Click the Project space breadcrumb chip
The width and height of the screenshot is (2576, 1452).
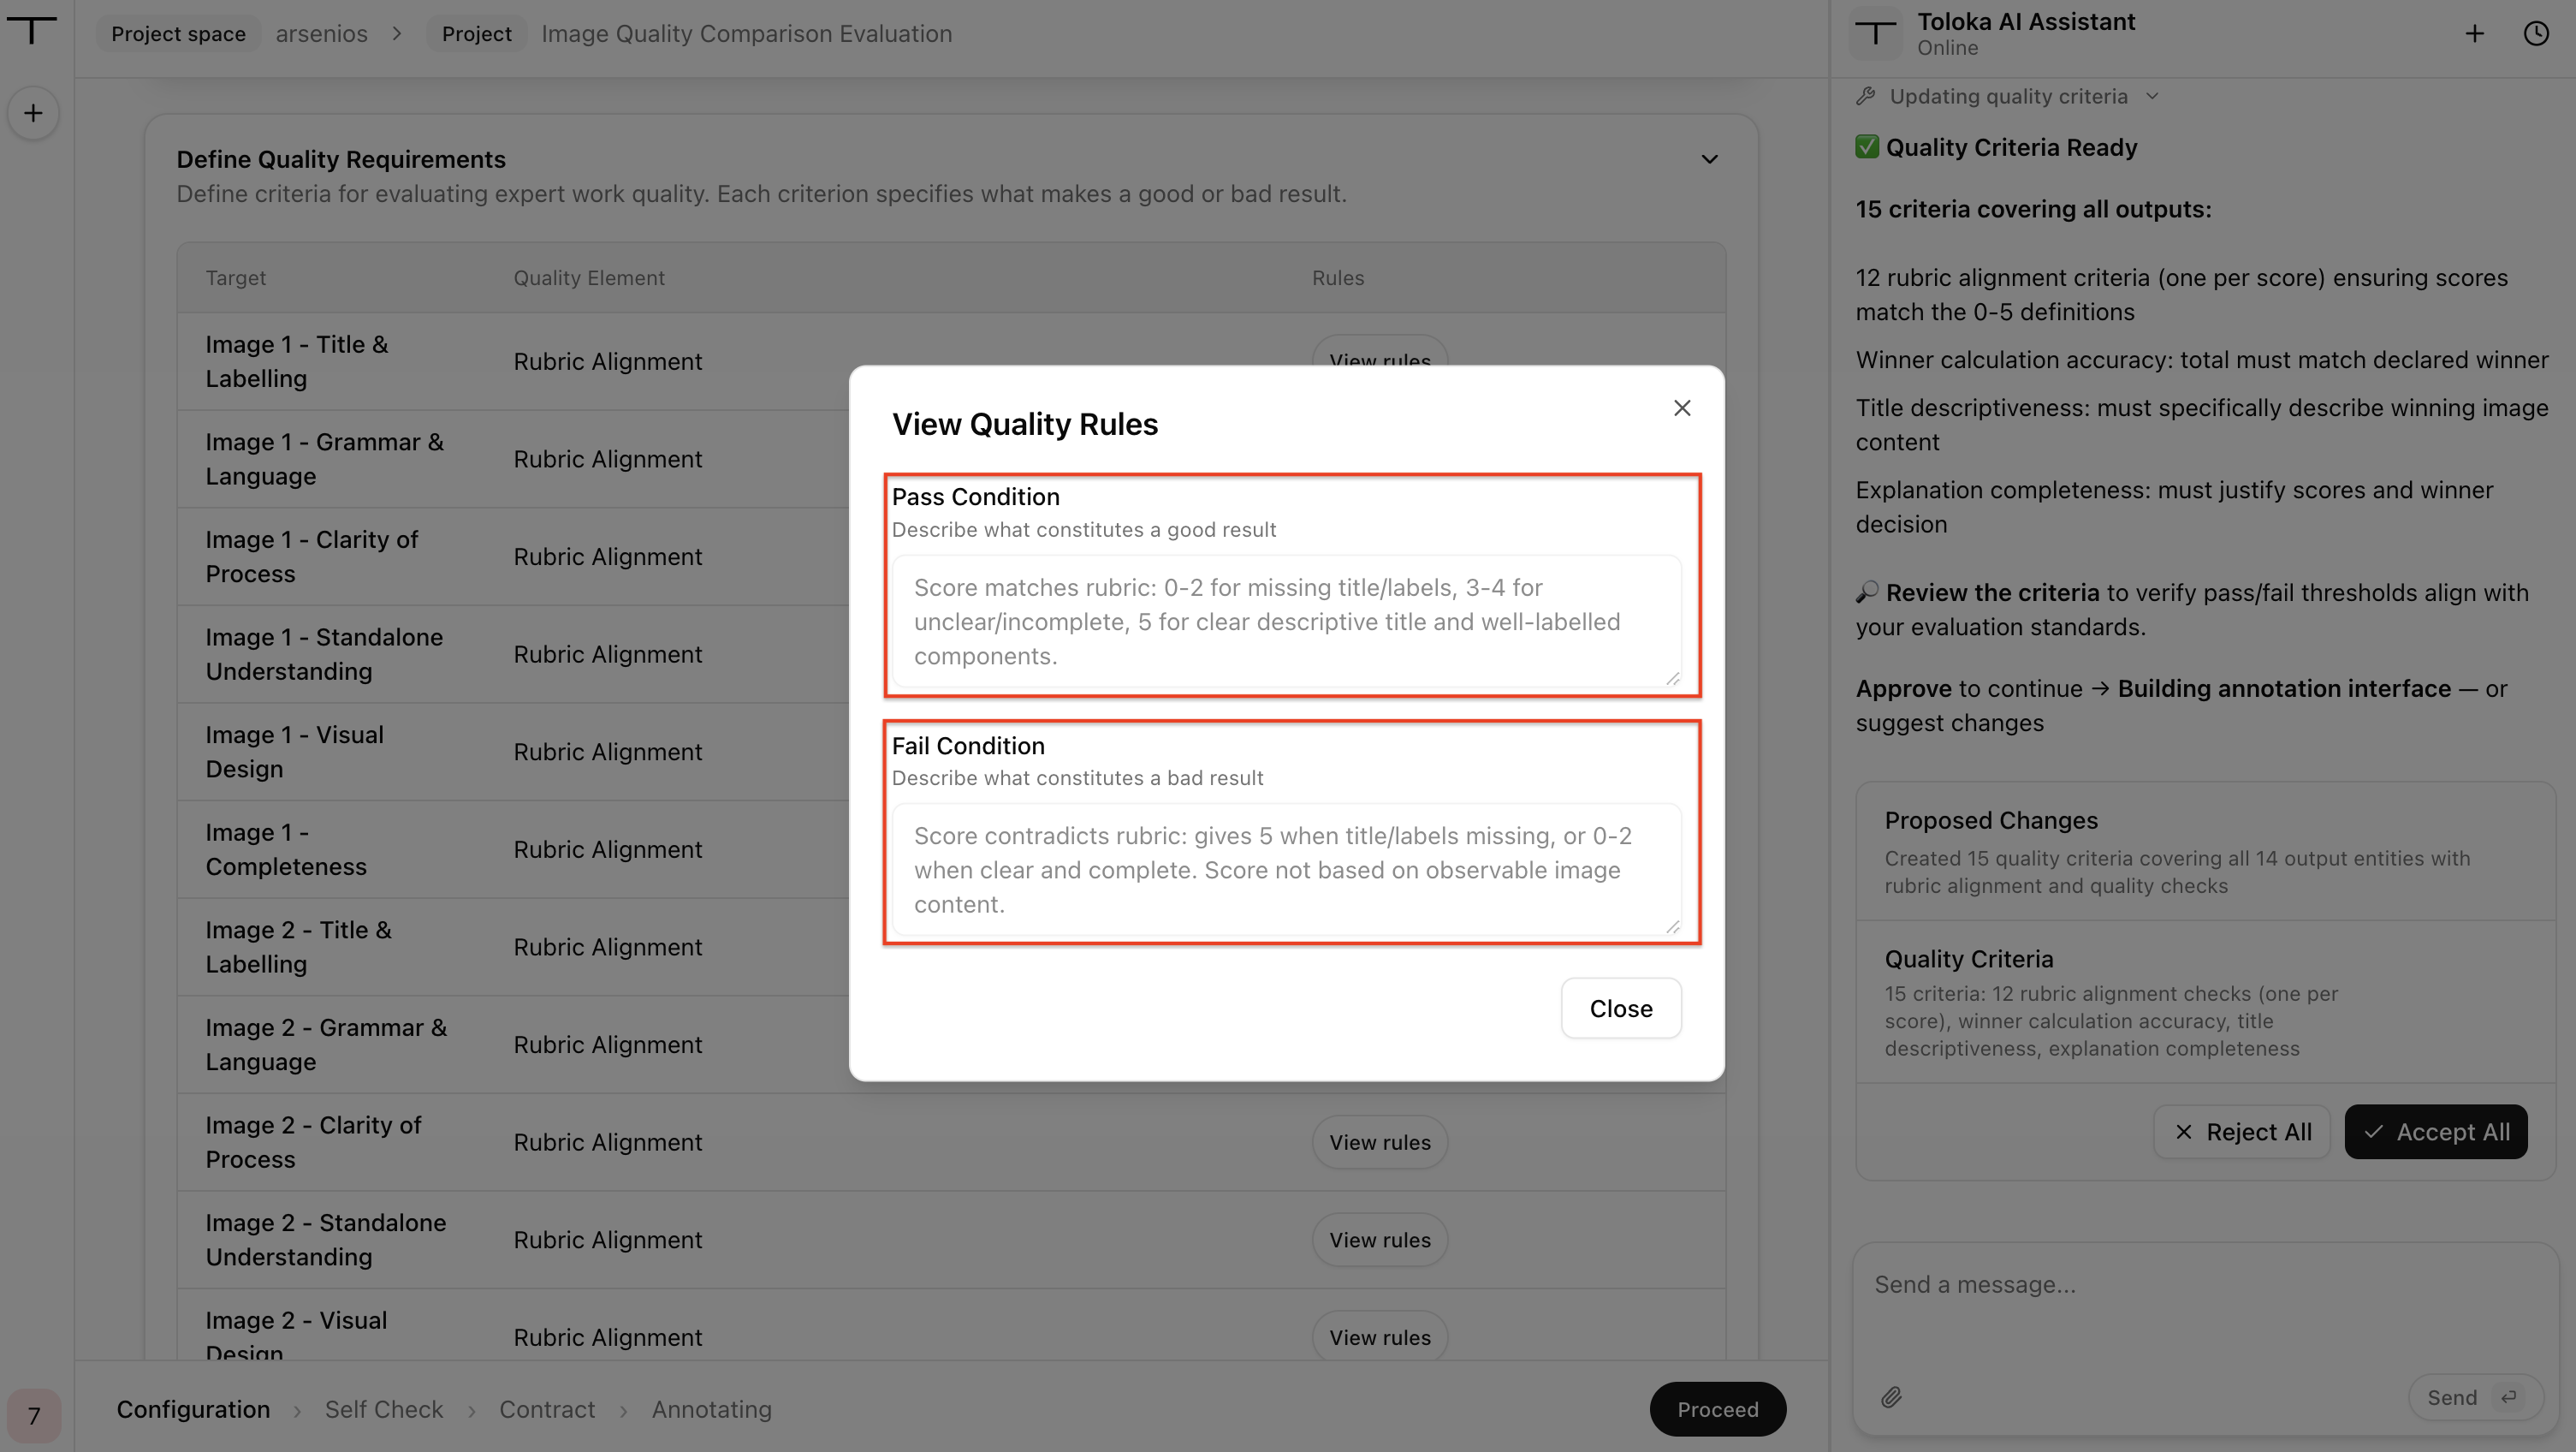pos(178,33)
